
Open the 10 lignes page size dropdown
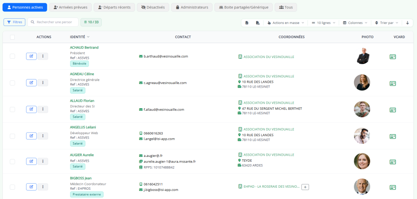[323, 23]
